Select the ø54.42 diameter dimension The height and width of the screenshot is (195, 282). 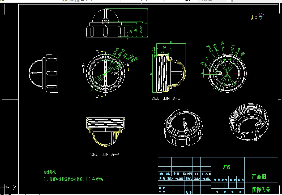pyautogui.click(x=122, y=52)
